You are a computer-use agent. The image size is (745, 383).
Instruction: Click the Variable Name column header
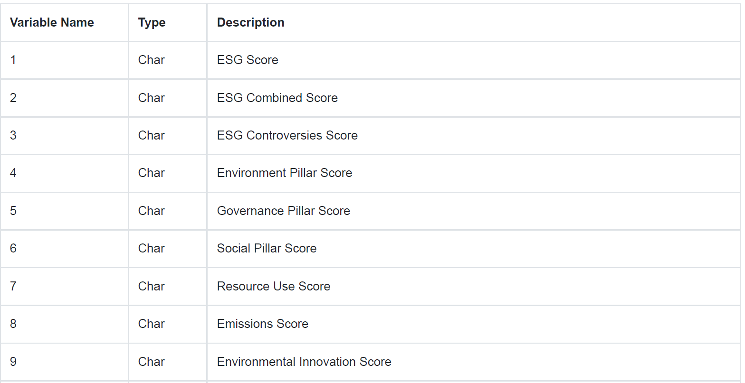click(52, 22)
